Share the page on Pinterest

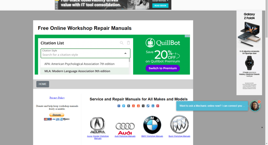[158, 106]
